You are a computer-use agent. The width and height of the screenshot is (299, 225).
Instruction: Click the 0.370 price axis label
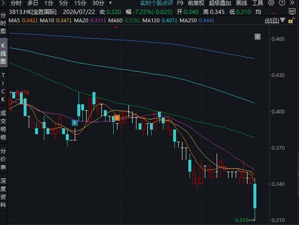[278, 148]
